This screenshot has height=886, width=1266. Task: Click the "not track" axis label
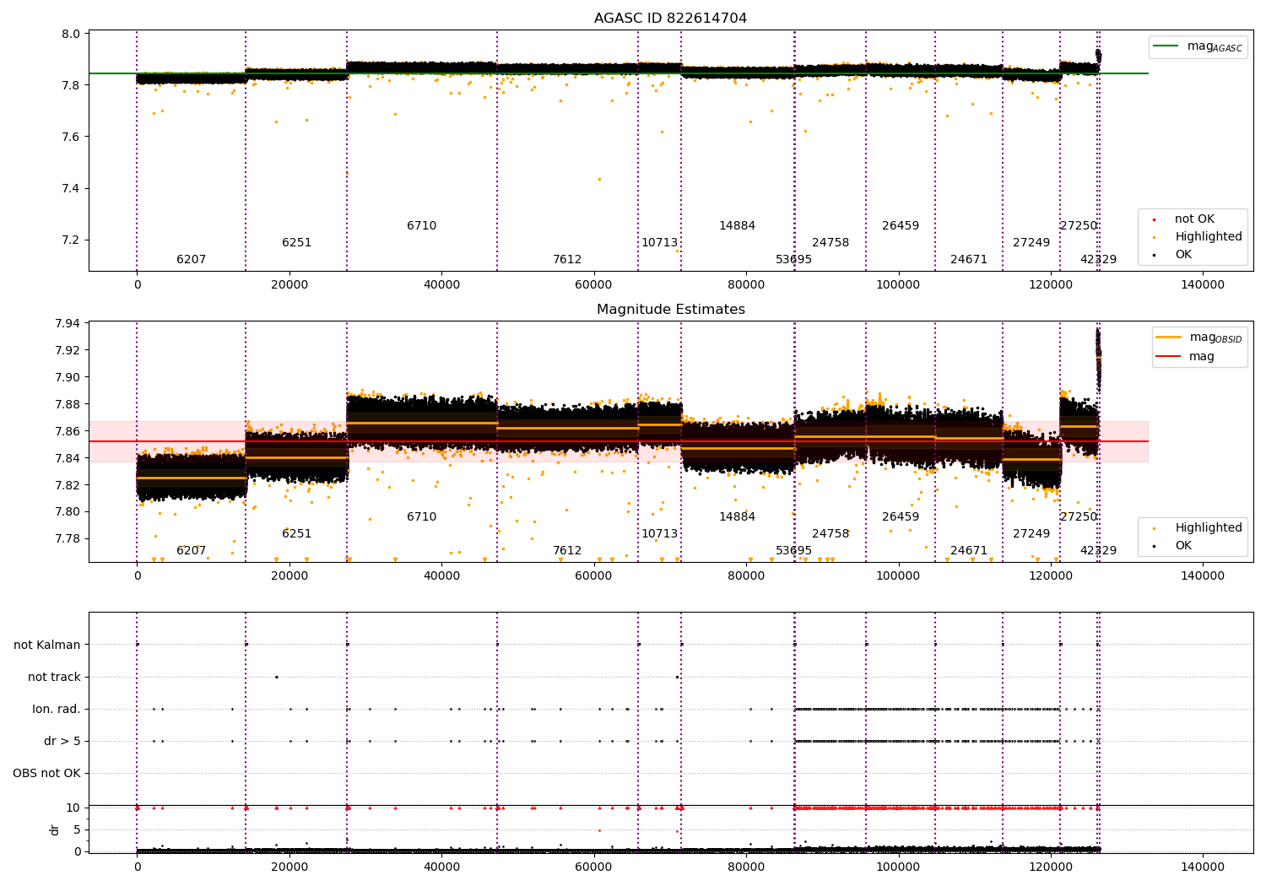tap(54, 677)
